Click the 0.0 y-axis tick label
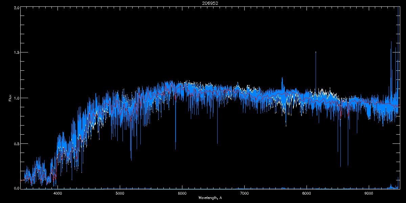Screen dimensions: 406x203 pos(16,188)
